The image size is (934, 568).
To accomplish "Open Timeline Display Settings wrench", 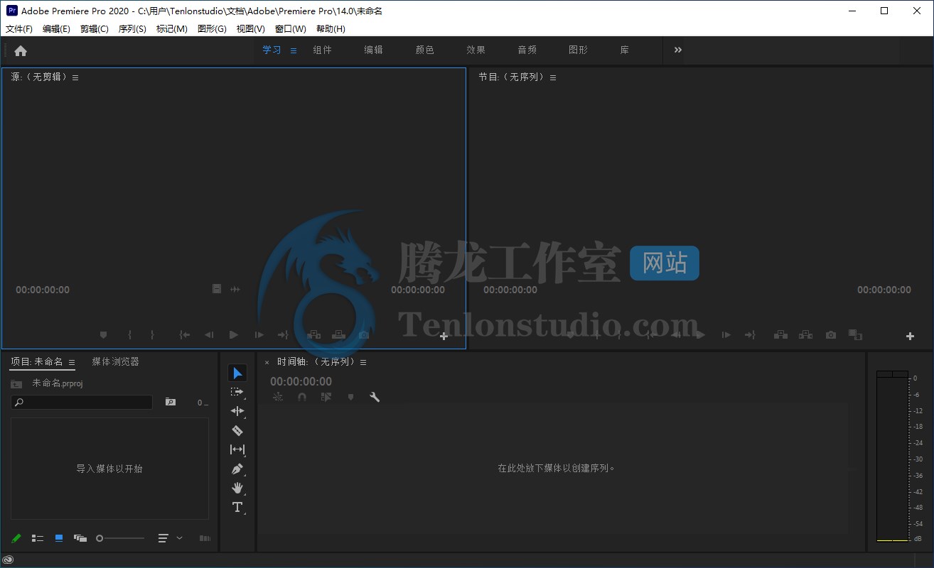I will [375, 397].
